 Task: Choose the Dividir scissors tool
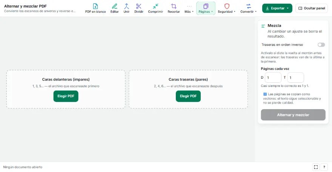click(x=139, y=8)
